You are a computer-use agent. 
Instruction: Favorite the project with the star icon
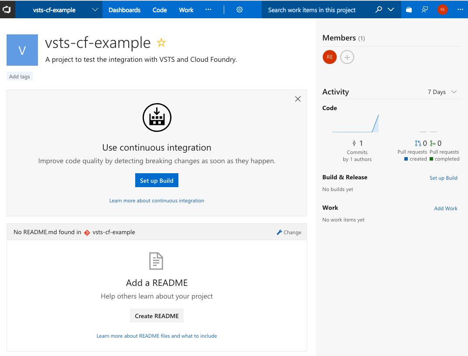pos(161,43)
